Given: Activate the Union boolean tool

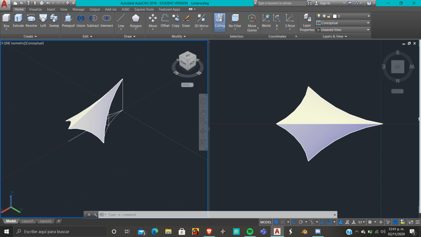Looking at the screenshot, I should 81,20.
